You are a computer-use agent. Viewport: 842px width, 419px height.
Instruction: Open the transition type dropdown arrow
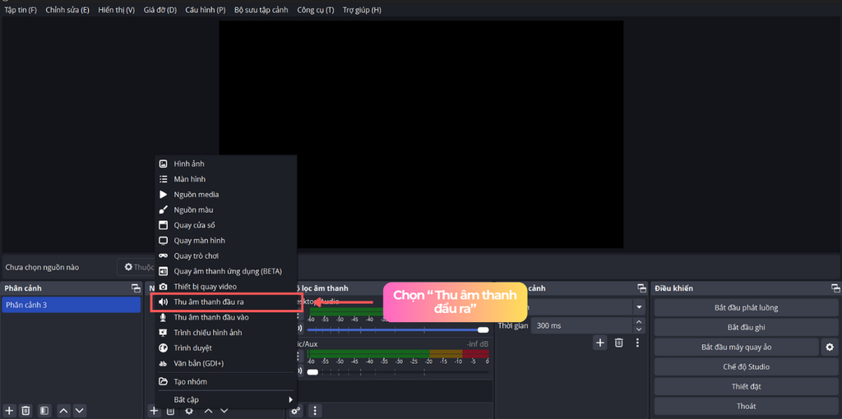[638, 307]
